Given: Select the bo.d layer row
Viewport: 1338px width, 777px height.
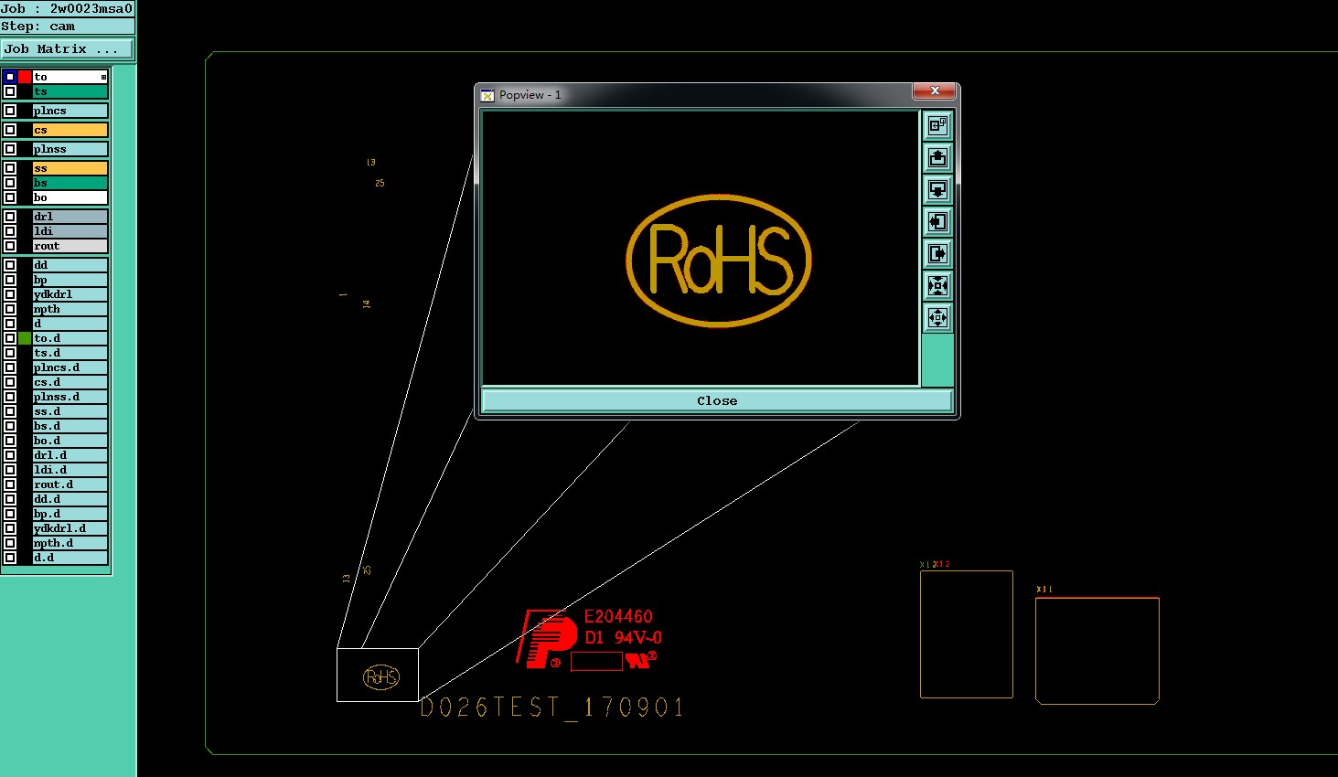Looking at the screenshot, I should point(70,441).
